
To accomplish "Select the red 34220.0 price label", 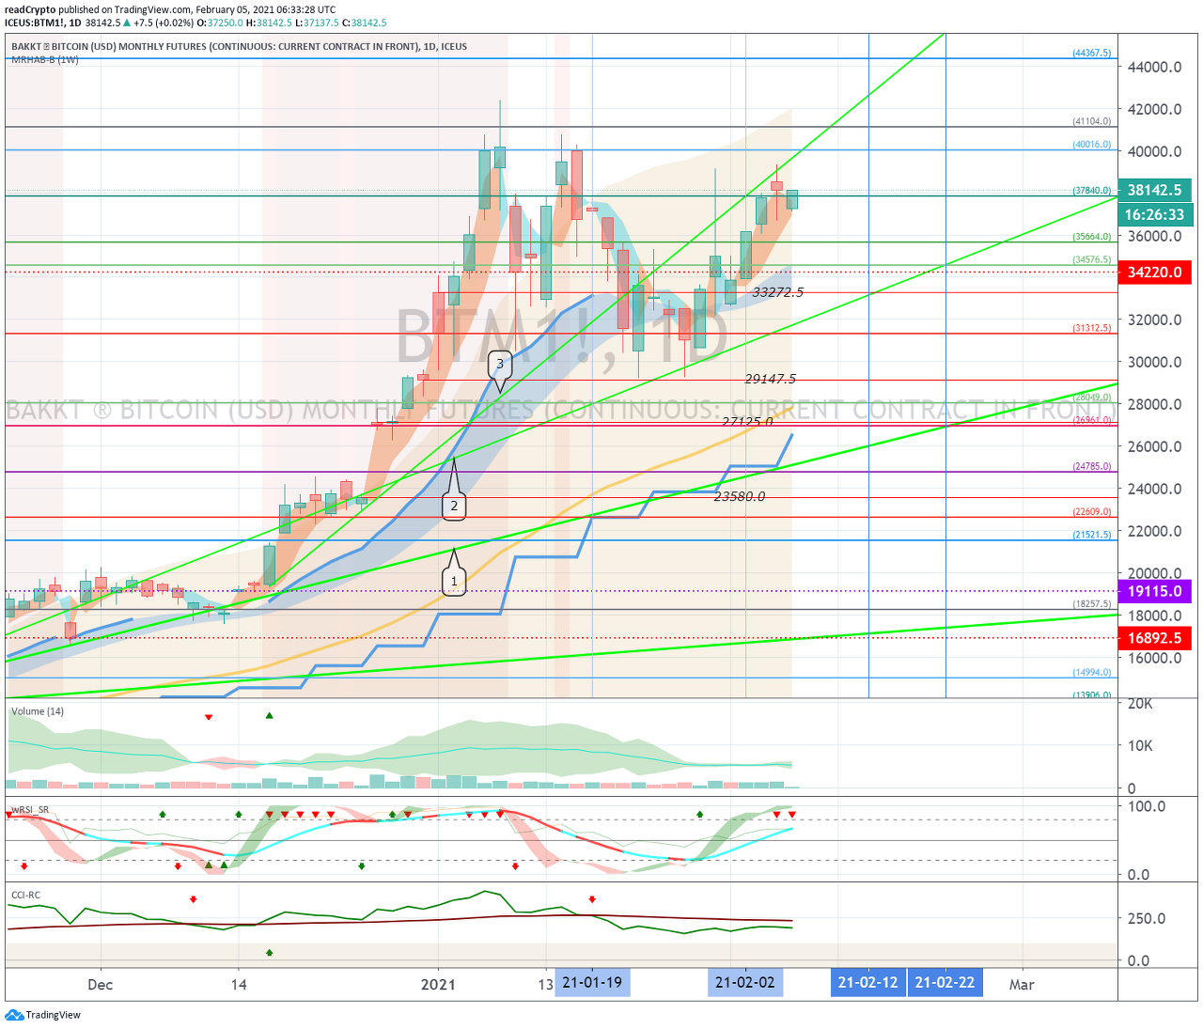I will point(1155,273).
